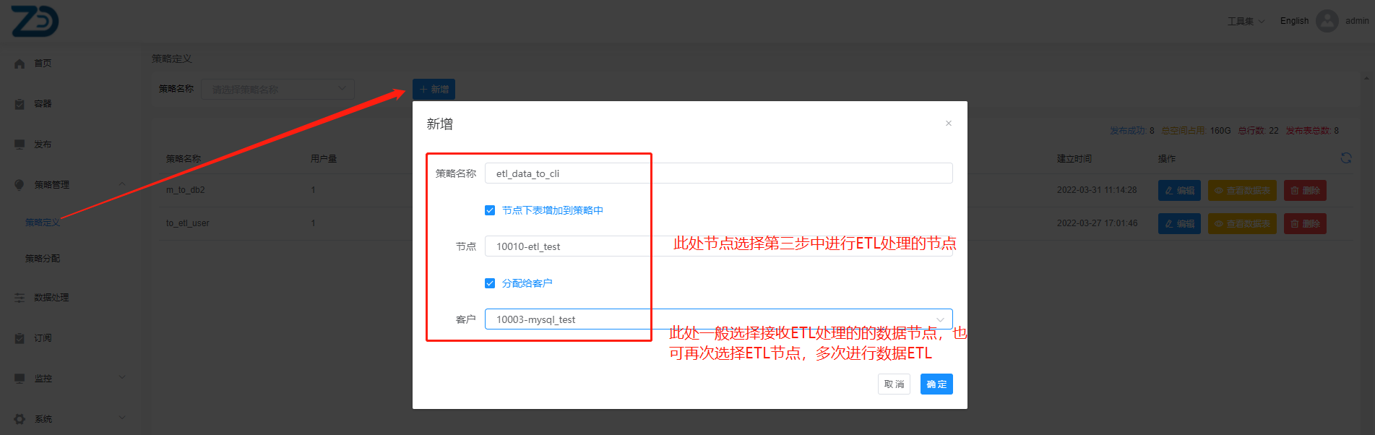
Task: Expand the 监控 sidebar submenu
Action: [121, 377]
